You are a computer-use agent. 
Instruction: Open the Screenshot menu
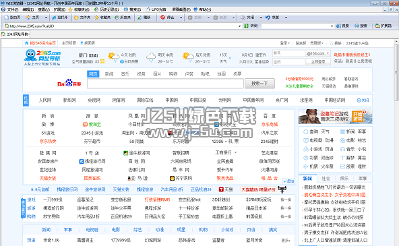click(181, 9)
